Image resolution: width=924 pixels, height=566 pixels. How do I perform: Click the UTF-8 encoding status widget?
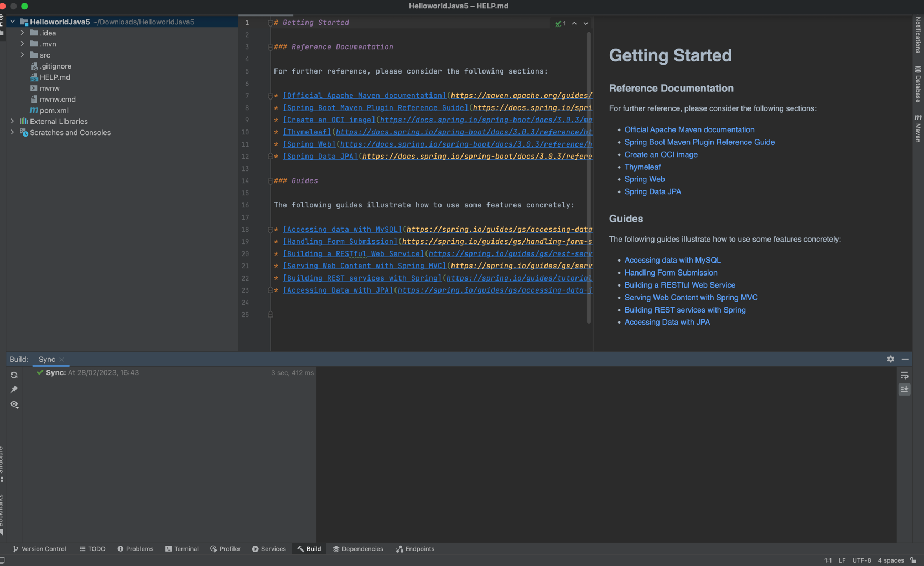tap(861, 560)
